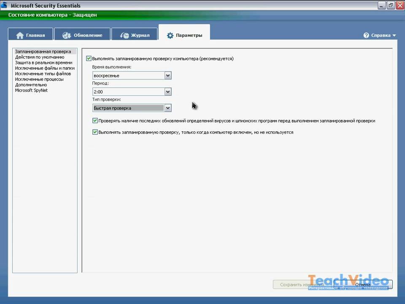Image resolution: width=405 pixels, height=304 pixels.
Task: Open the воскресенье day dropdown arrow
Action: [168, 76]
